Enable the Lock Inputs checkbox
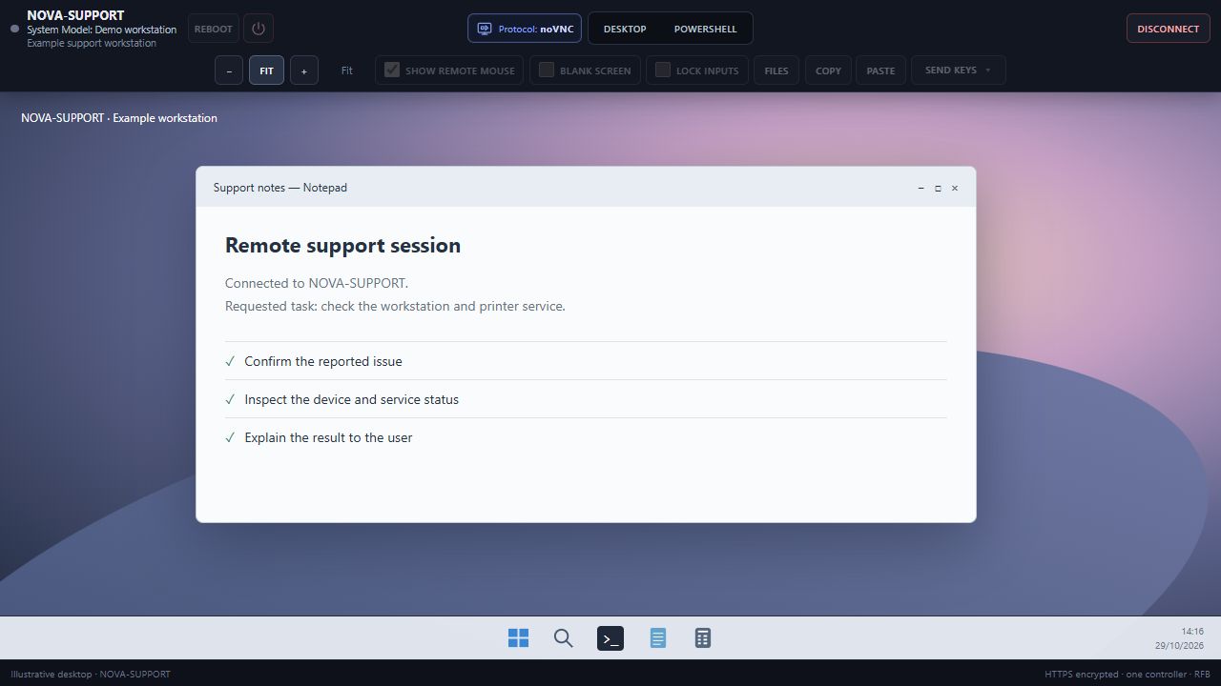The height and width of the screenshot is (686, 1221). pos(663,70)
